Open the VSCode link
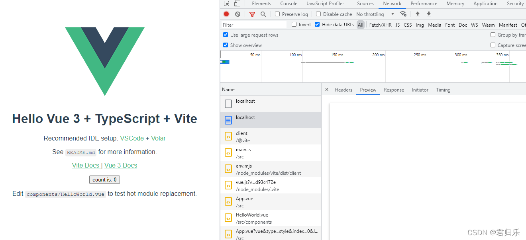Image resolution: width=526 pixels, height=240 pixels. (132, 138)
